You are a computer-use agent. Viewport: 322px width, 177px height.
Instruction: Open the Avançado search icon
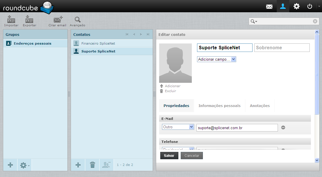[77, 21]
